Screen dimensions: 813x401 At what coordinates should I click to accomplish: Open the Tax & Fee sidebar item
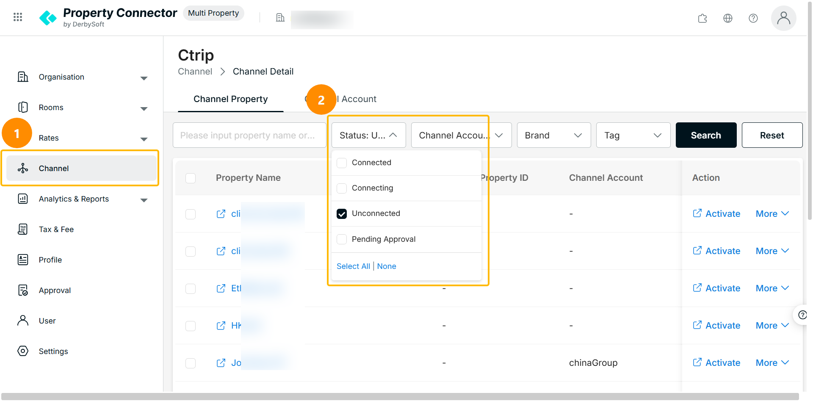81,230
